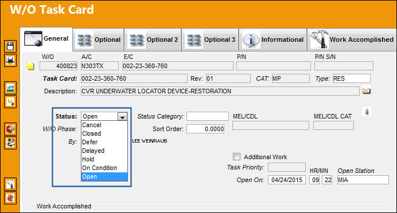Viewport: 397px width, 213px height.
Task: Click the empty P/N field
Action: [274, 66]
